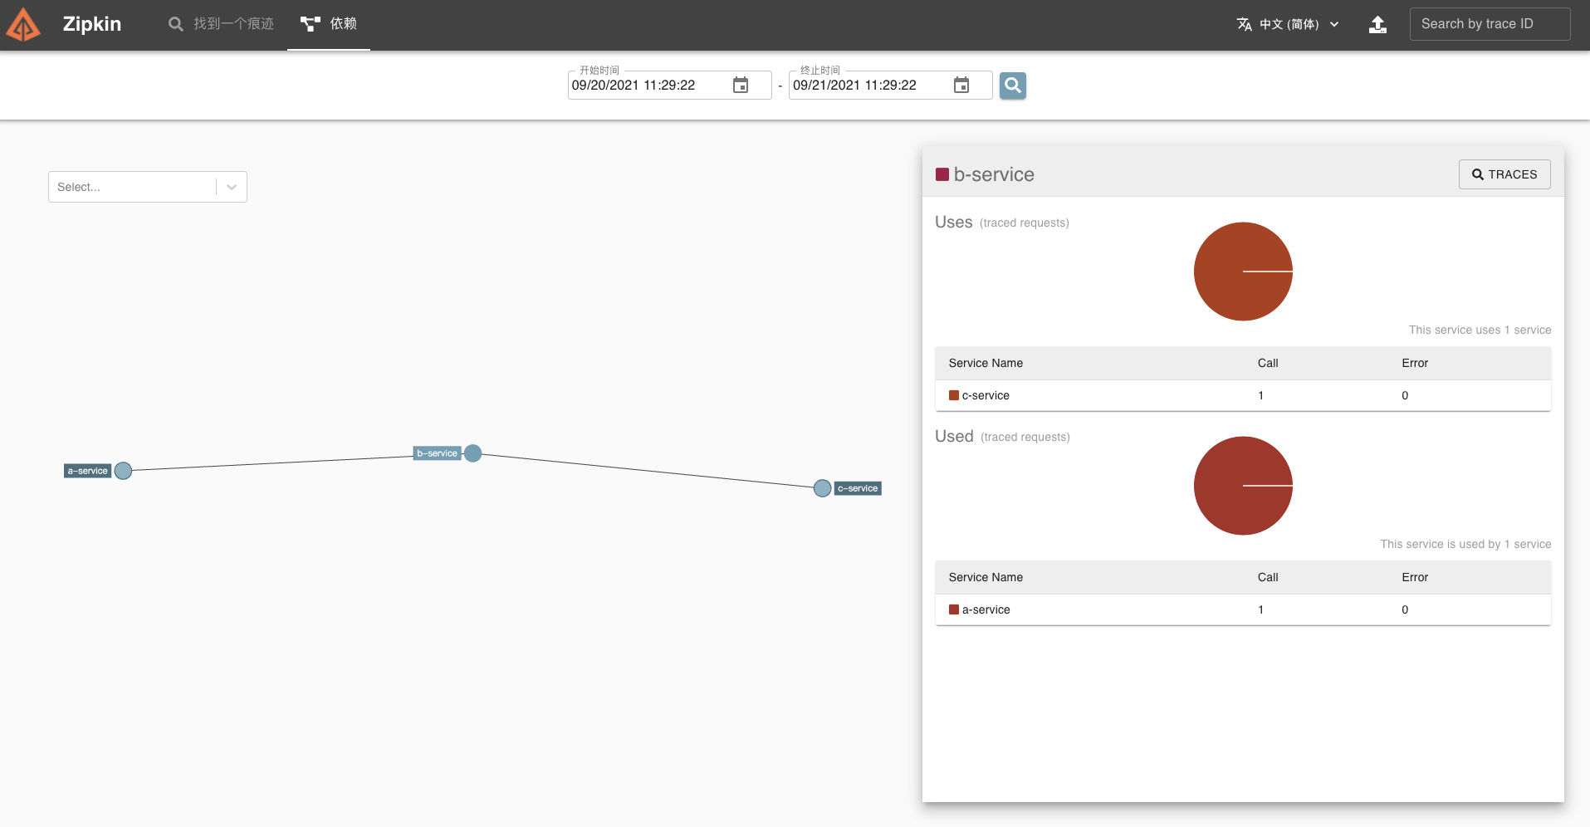Click 'This service is used by 1 service' text
The height and width of the screenshot is (827, 1590).
coord(1465,544)
